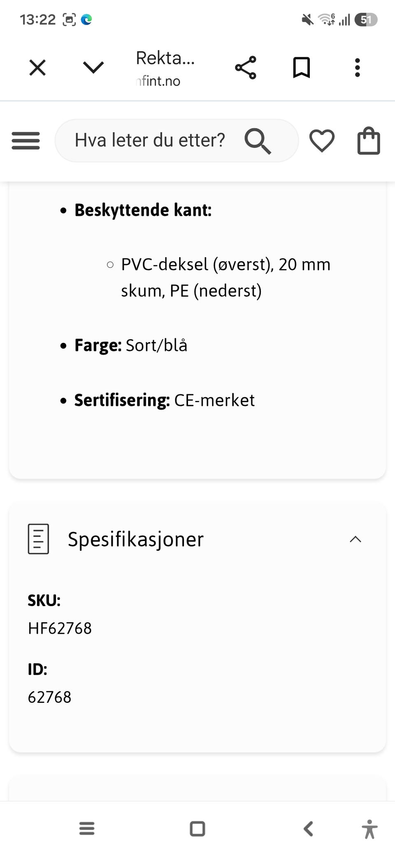Tap the nfint.no site address text
Screen dimensions: 395x857
(x=158, y=81)
